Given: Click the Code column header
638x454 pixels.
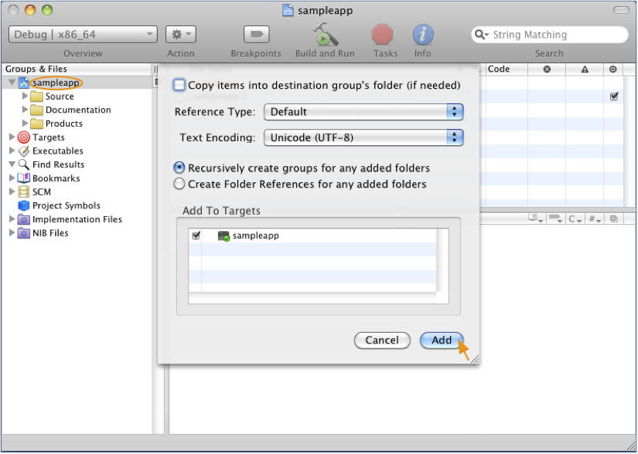Looking at the screenshot, I should coord(507,69).
